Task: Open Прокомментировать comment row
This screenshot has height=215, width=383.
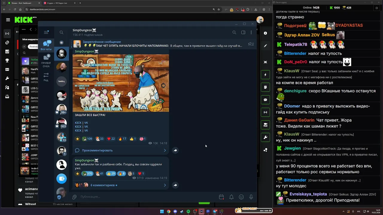Action: pyautogui.click(x=121, y=150)
